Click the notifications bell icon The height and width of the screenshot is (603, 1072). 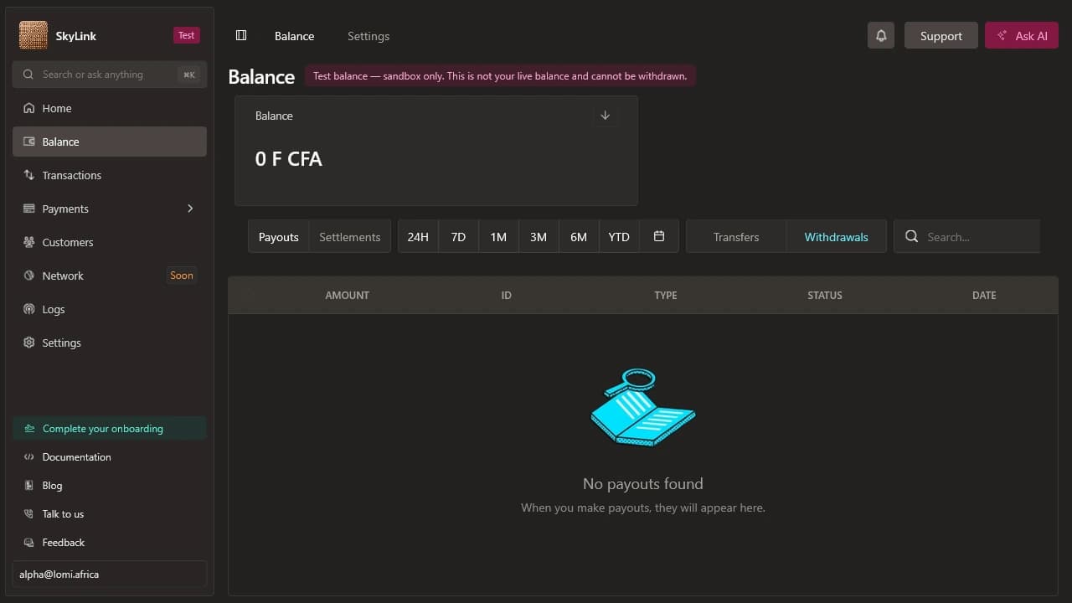[x=881, y=35]
